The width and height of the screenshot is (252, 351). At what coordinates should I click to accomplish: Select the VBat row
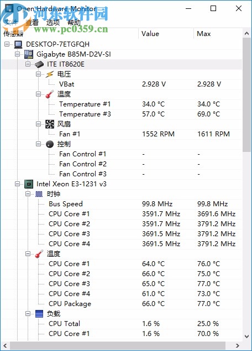coord(122,84)
